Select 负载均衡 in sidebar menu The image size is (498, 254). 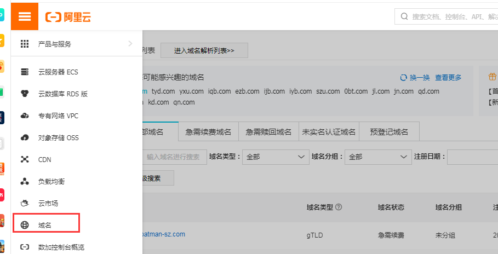(51, 181)
